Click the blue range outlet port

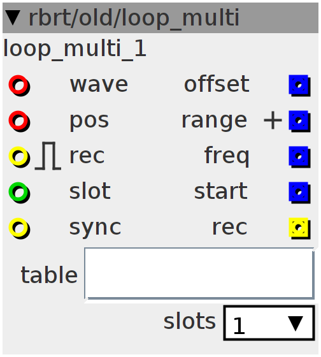tap(299, 121)
